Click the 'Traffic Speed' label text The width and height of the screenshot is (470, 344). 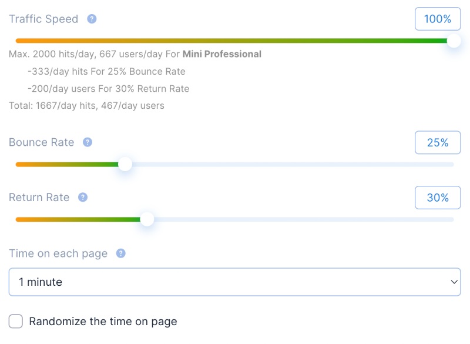pos(43,19)
